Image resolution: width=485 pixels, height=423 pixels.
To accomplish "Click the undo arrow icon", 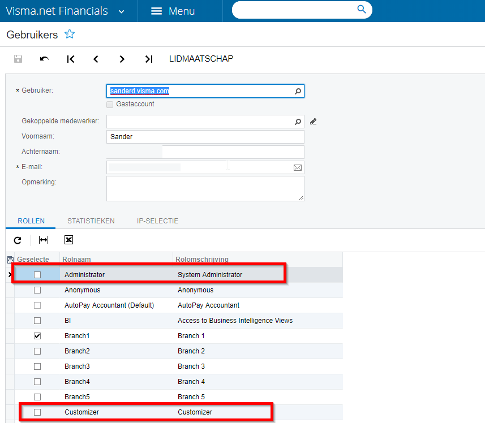I will point(44,59).
